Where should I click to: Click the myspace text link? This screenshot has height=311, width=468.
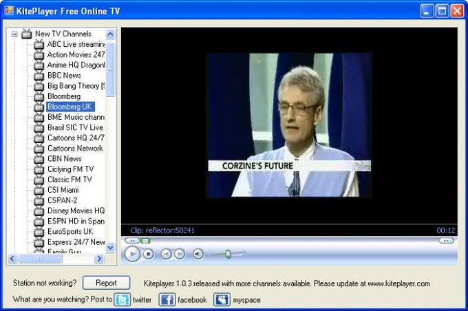click(247, 300)
